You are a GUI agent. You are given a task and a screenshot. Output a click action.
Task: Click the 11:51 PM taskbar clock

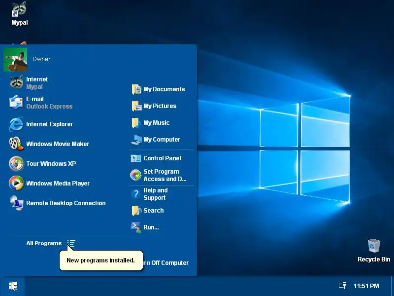coord(366,286)
